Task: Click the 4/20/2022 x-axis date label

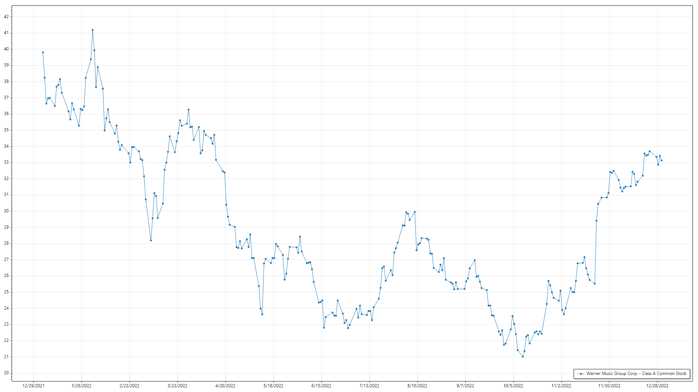Action: (x=225, y=386)
